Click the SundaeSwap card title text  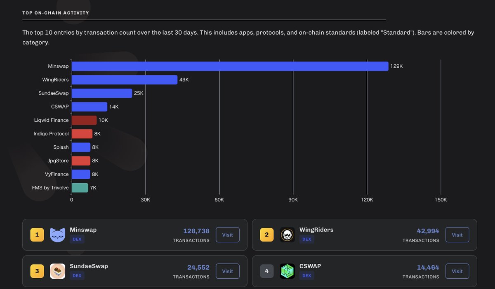click(x=89, y=266)
